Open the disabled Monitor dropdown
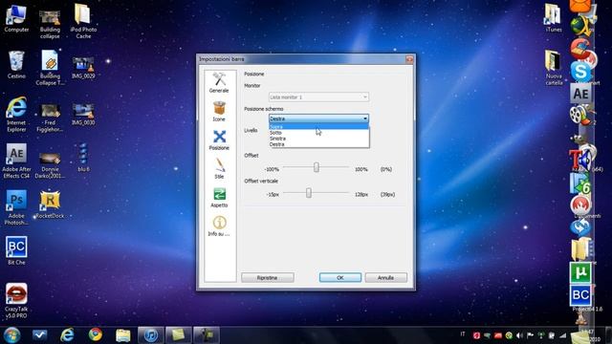The height and width of the screenshot is (344, 612). click(318, 97)
